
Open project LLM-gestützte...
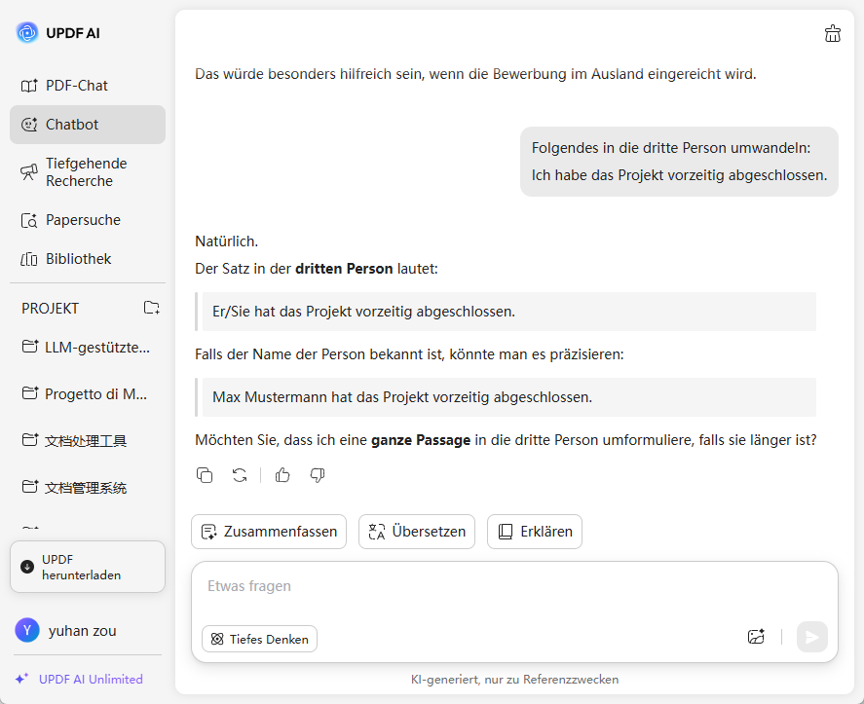[88, 347]
